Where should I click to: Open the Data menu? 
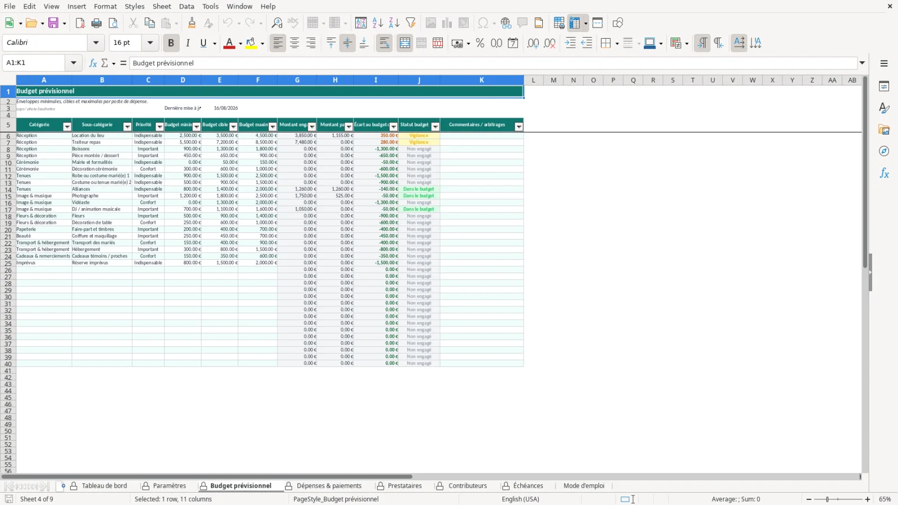(x=186, y=6)
